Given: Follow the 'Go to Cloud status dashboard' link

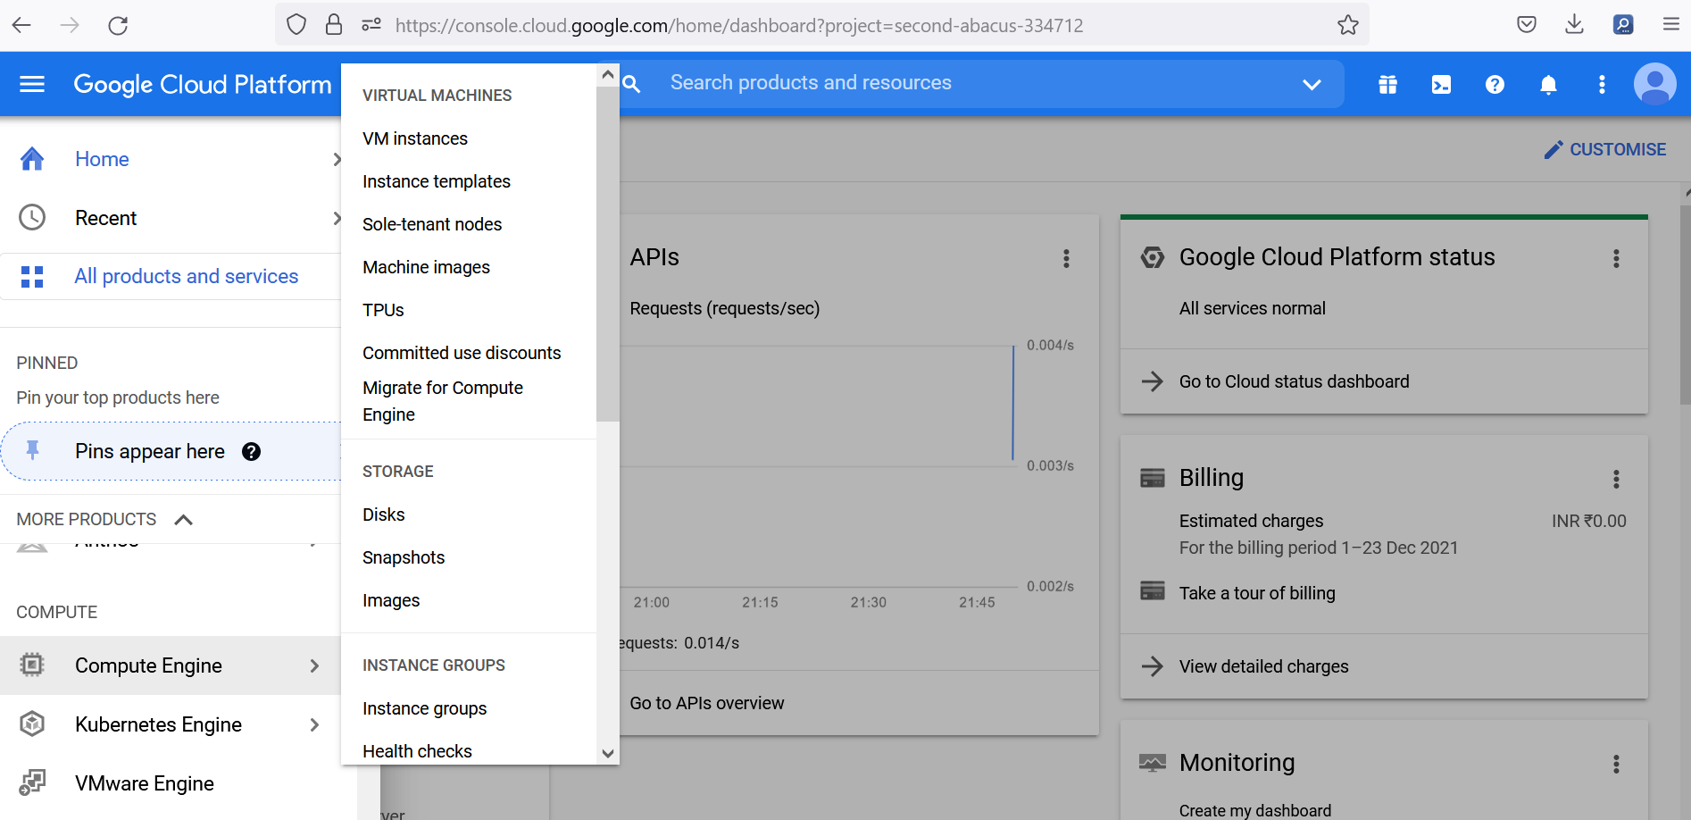Looking at the screenshot, I should [1294, 381].
